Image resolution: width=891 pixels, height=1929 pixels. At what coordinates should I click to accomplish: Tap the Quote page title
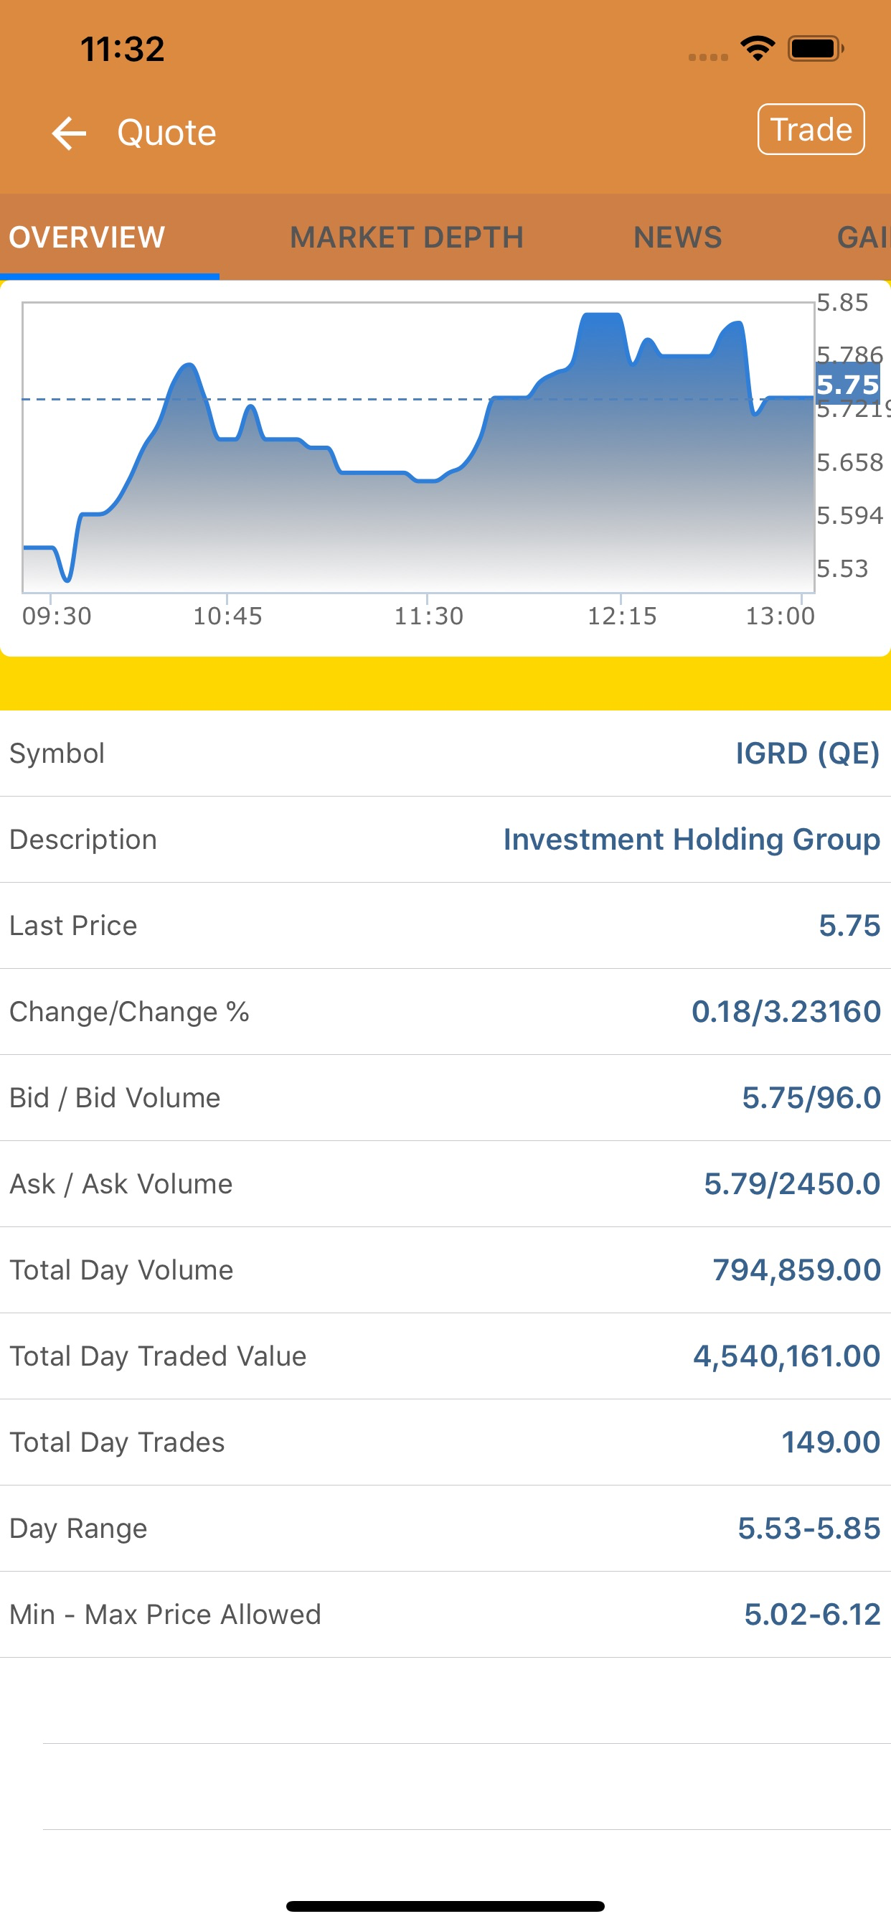(166, 133)
